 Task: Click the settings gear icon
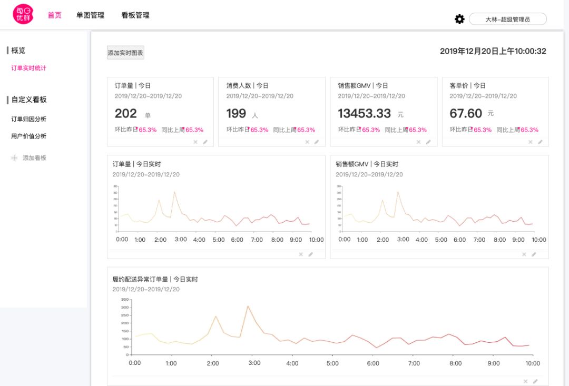pyautogui.click(x=459, y=19)
